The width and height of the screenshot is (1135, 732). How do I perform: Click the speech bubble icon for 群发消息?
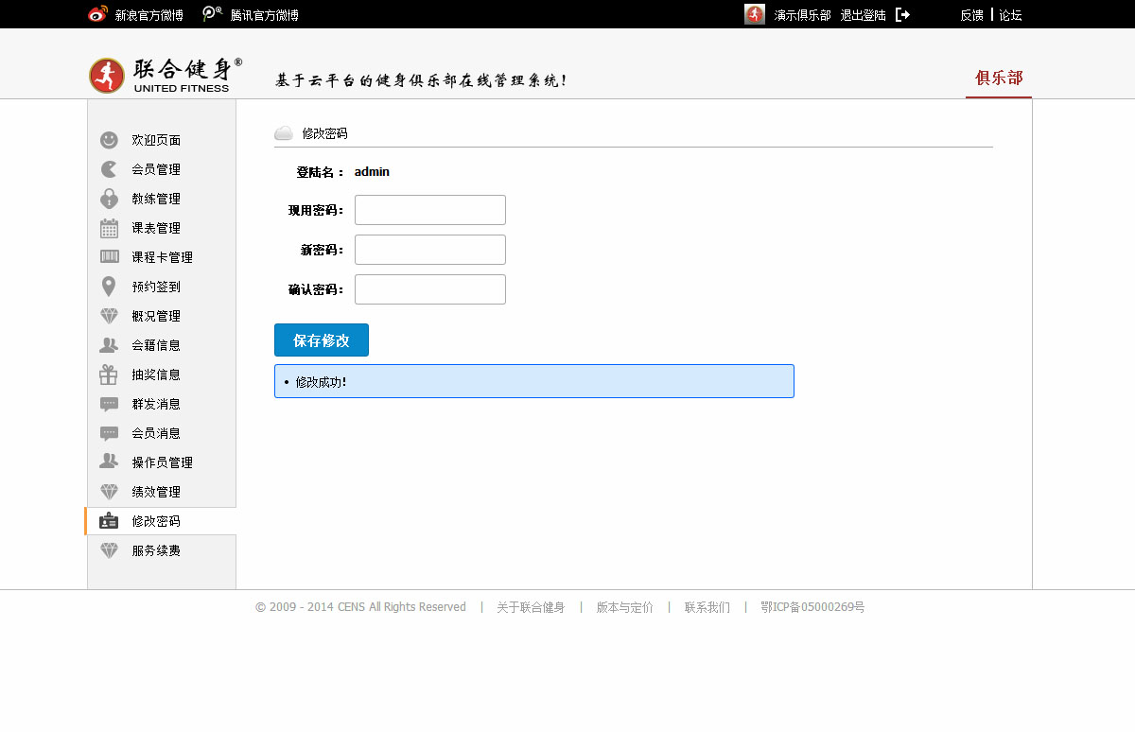[109, 404]
